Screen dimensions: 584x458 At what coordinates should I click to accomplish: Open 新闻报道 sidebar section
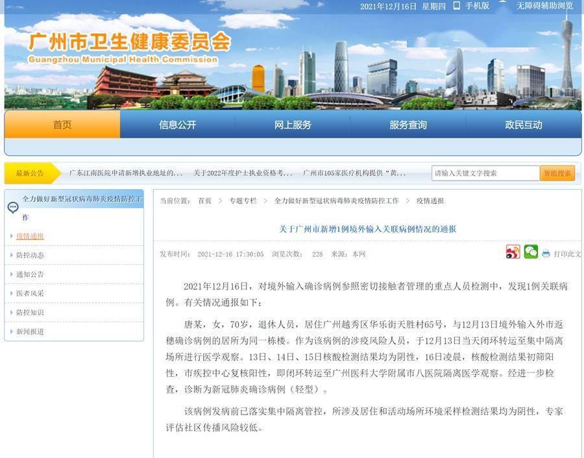(x=30, y=331)
